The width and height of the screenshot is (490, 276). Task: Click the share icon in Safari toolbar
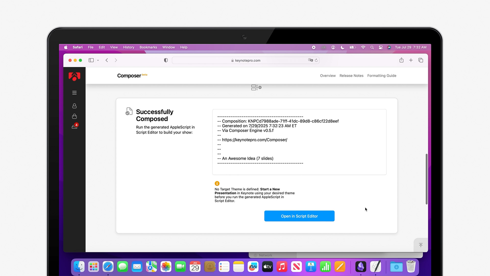tap(401, 60)
